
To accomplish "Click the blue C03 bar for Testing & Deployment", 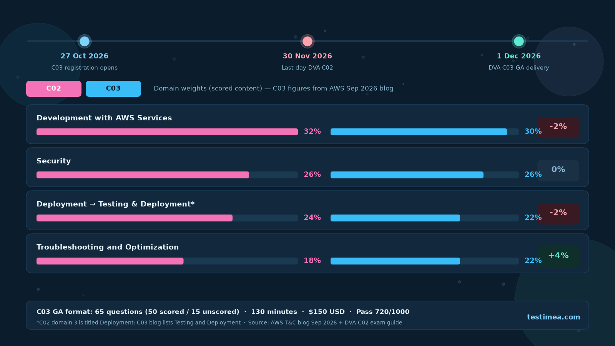I will [395, 218].
